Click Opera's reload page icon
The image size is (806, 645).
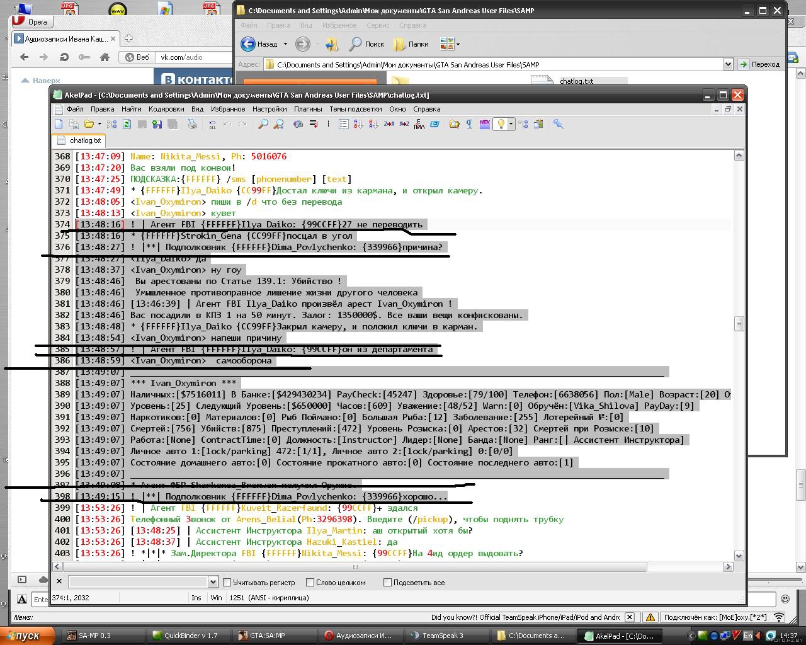pyautogui.click(x=64, y=57)
